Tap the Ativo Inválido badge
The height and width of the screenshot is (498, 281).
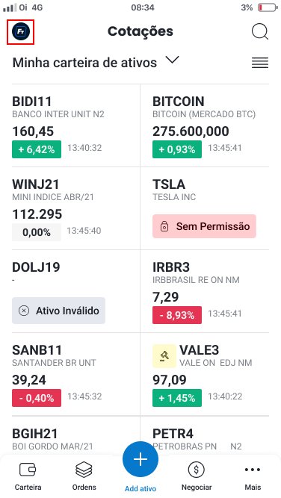[x=58, y=311]
